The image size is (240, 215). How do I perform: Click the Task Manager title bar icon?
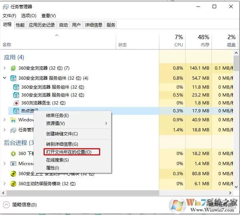tap(6, 7)
